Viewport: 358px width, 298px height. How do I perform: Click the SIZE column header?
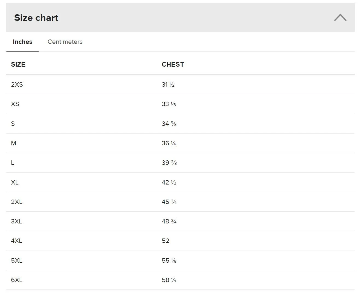(18, 64)
